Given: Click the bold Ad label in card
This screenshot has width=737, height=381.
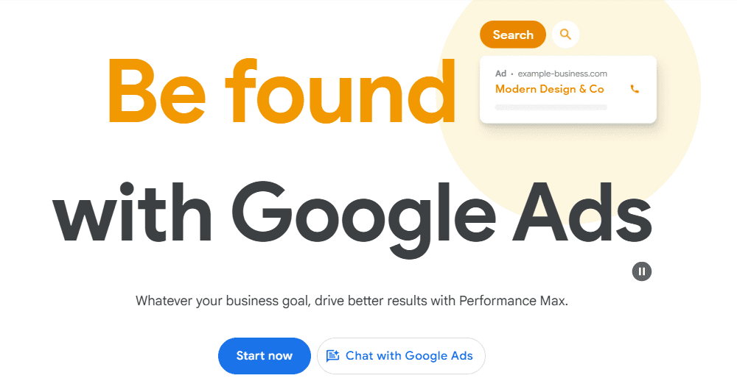Looking at the screenshot, I should 500,74.
